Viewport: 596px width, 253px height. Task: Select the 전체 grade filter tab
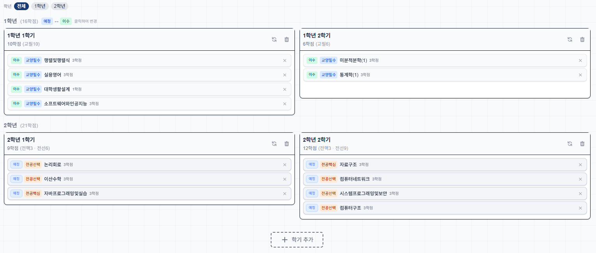tap(21, 6)
